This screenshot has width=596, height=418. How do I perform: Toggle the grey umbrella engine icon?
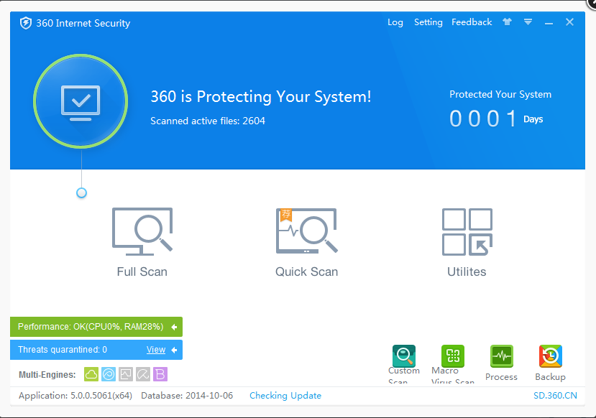coord(143,374)
